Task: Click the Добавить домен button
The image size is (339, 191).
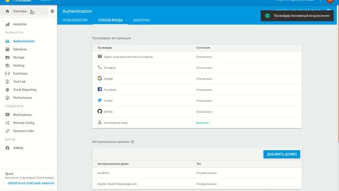Action: pos(282,154)
